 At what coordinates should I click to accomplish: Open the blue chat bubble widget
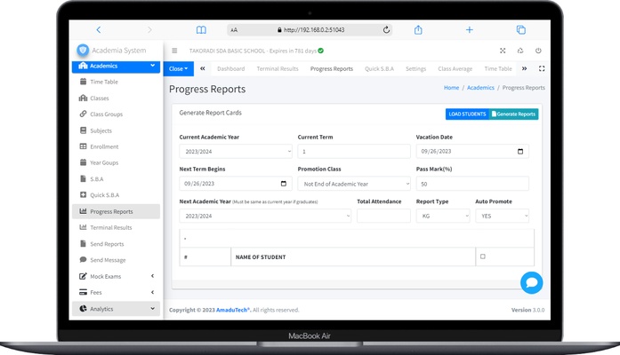pos(531,282)
